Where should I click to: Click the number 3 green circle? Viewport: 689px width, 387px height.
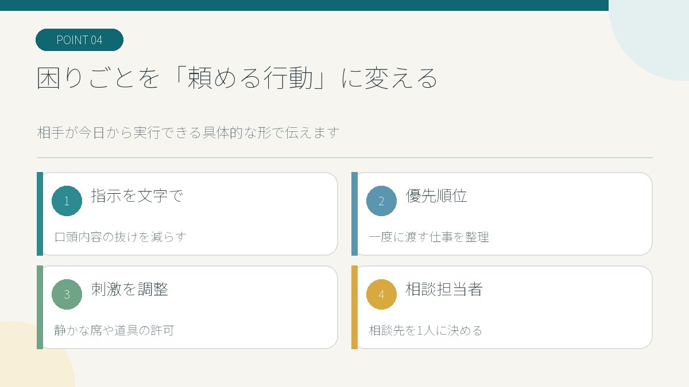click(x=67, y=294)
